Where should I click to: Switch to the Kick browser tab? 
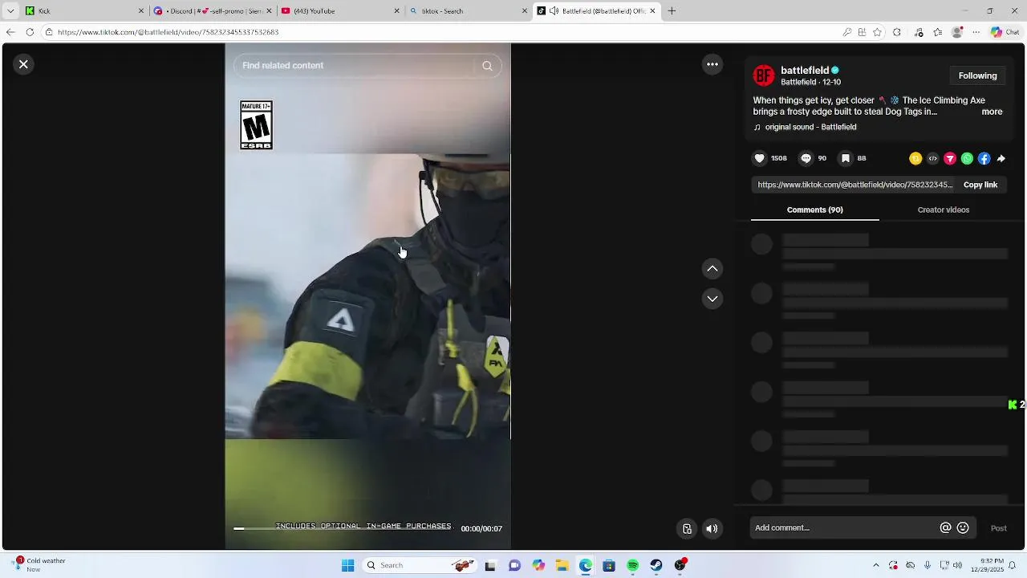(x=85, y=11)
